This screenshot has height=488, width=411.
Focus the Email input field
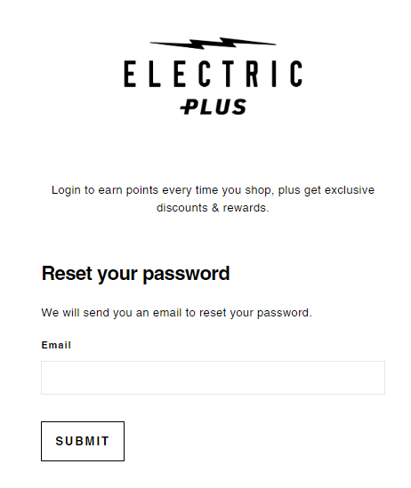tap(213, 378)
